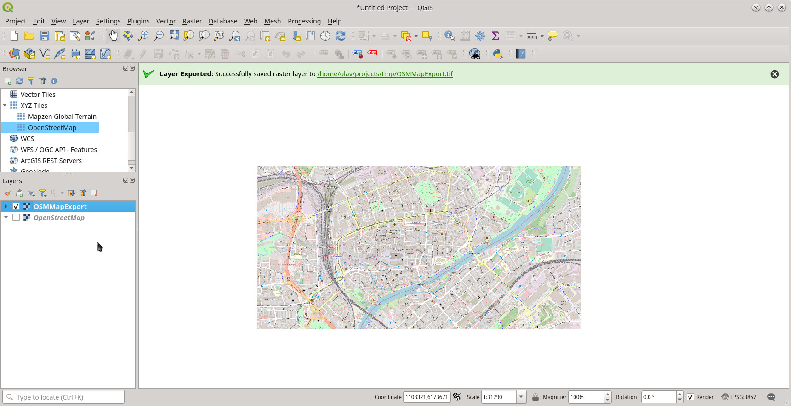Viewport: 791px width, 406px height.
Task: Open the Python Console icon
Action: [x=498, y=54]
